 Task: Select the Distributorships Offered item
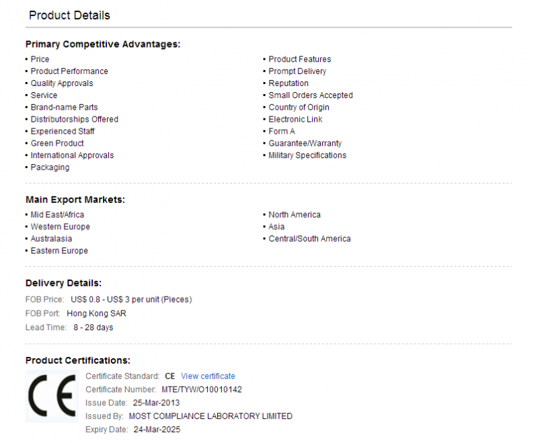point(75,120)
